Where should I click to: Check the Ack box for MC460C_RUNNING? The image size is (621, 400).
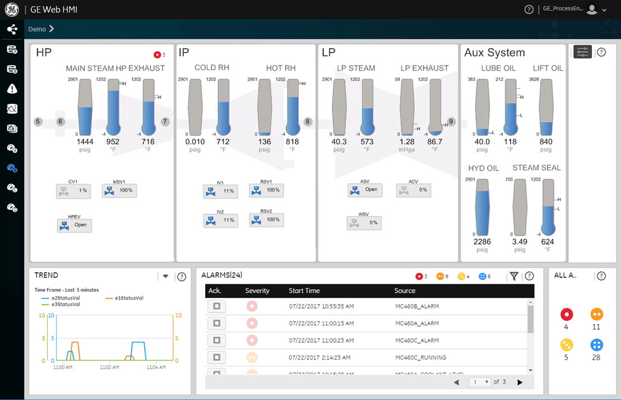pyautogui.click(x=216, y=357)
